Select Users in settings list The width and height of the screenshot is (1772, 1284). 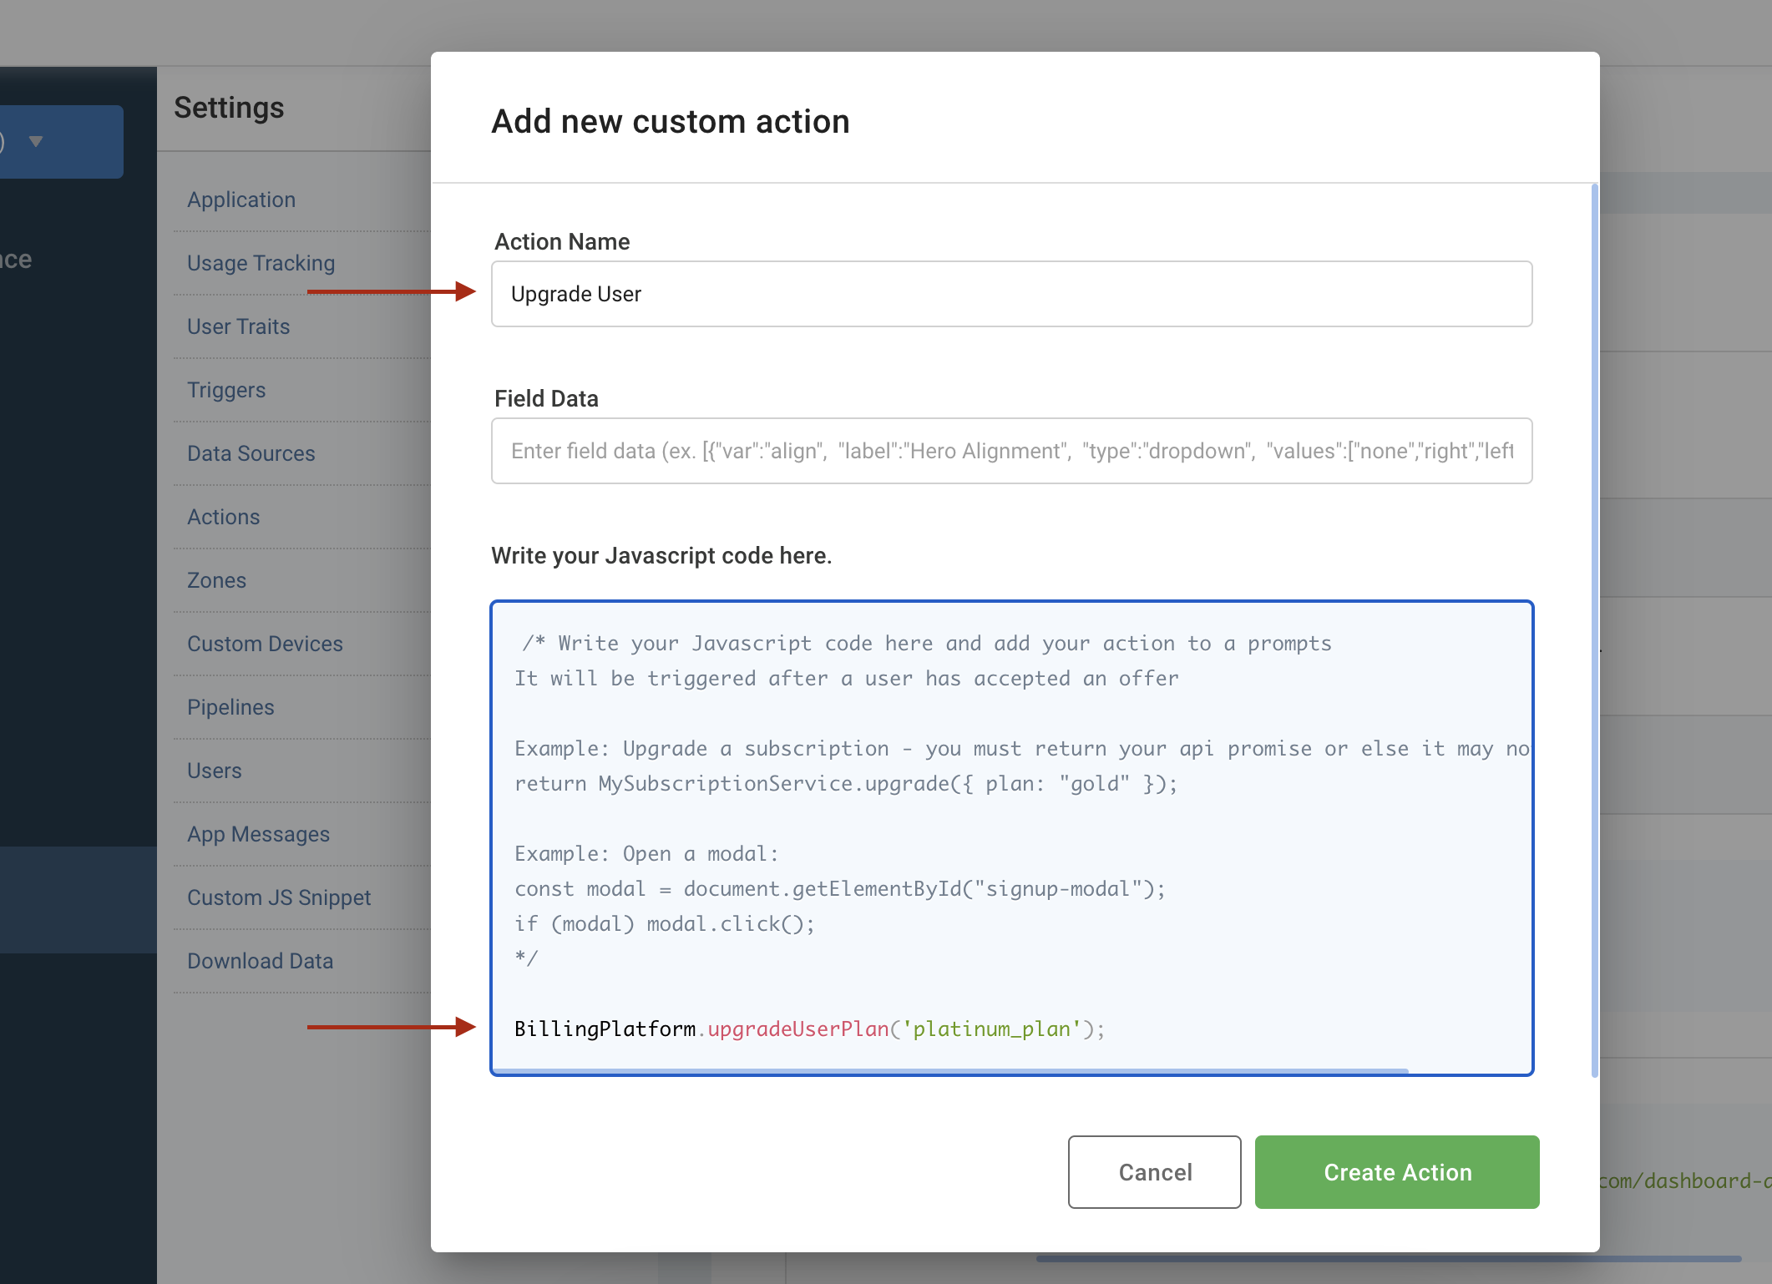pyautogui.click(x=214, y=771)
